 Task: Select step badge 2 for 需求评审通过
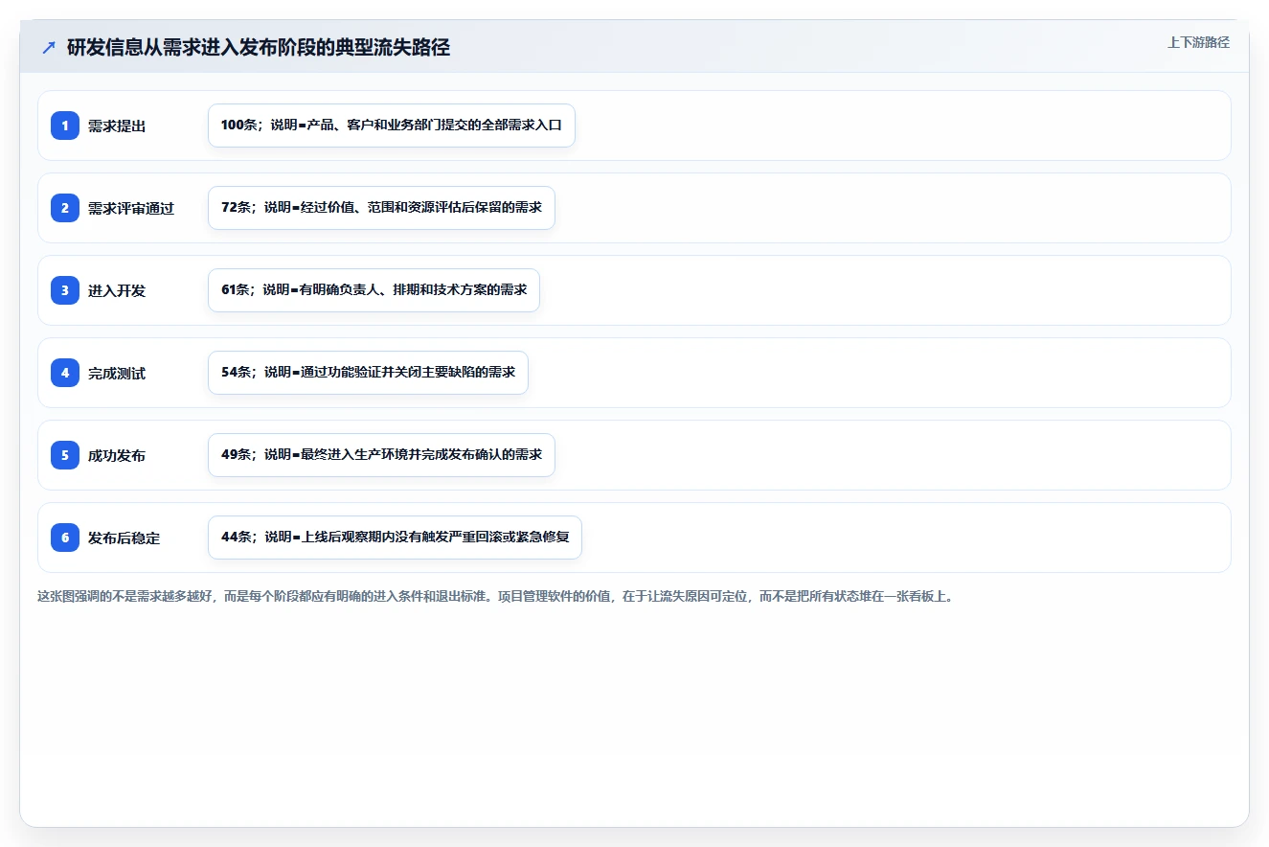(x=65, y=208)
